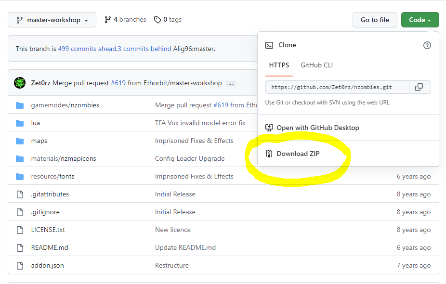View the 4 branches list
The height and width of the screenshot is (284, 446).
coord(125,20)
